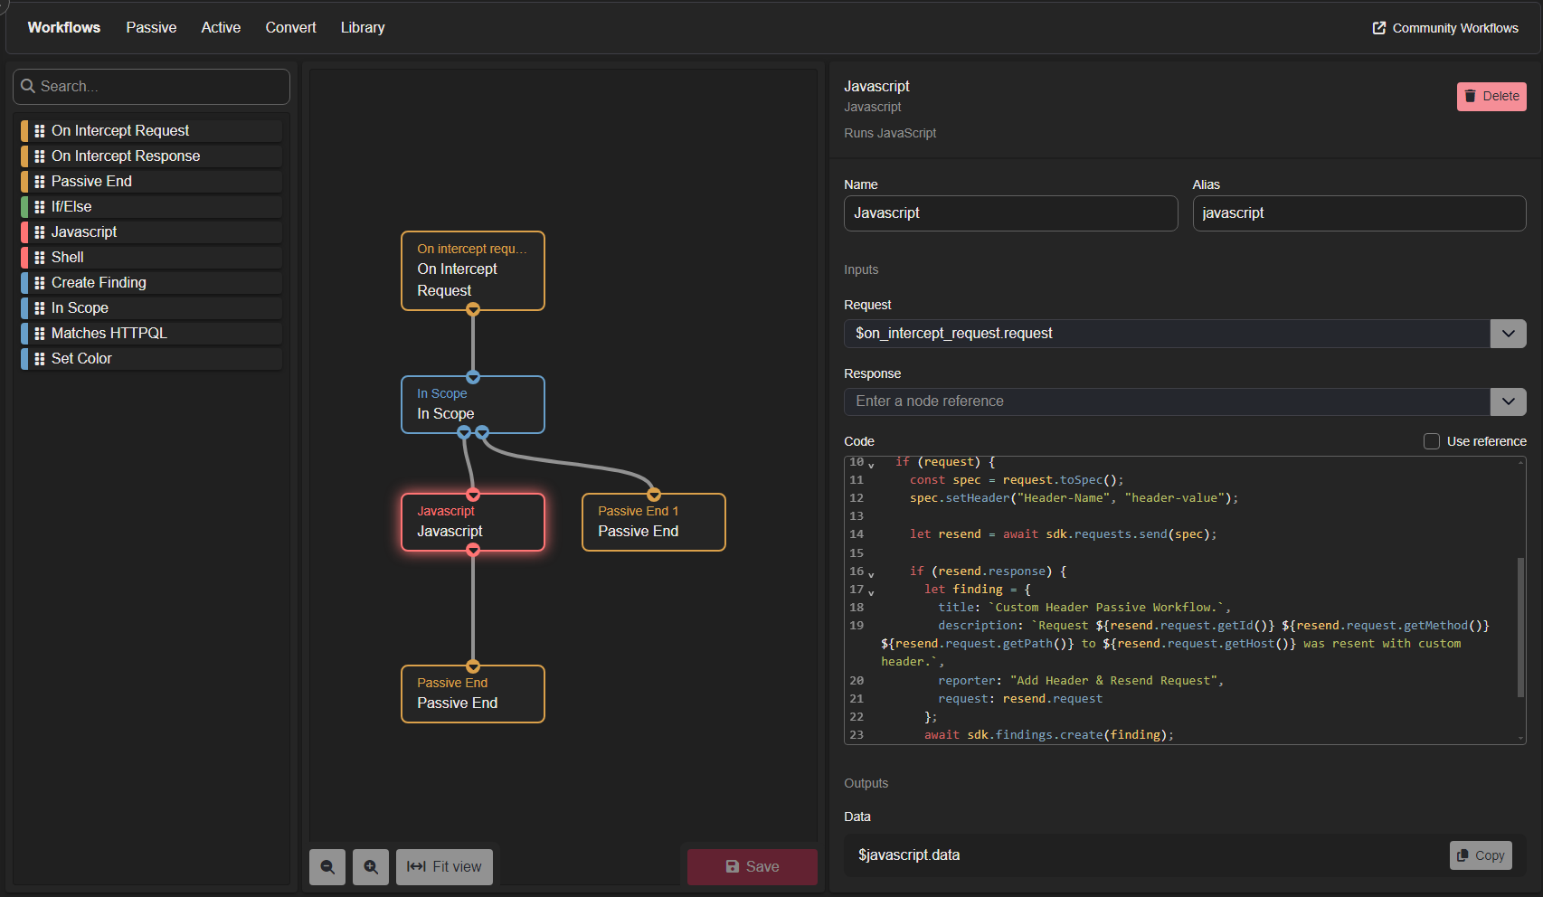Select If/Else in the node list

[x=151, y=207]
